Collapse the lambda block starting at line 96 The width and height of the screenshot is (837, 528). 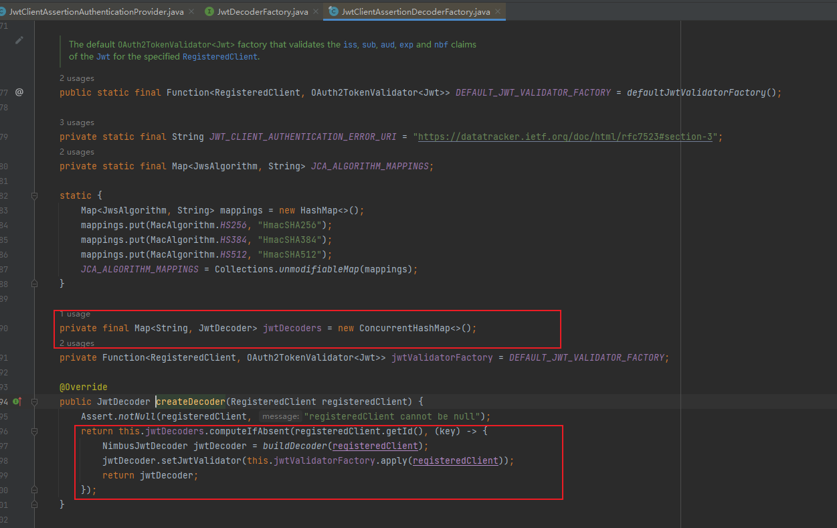[34, 431]
